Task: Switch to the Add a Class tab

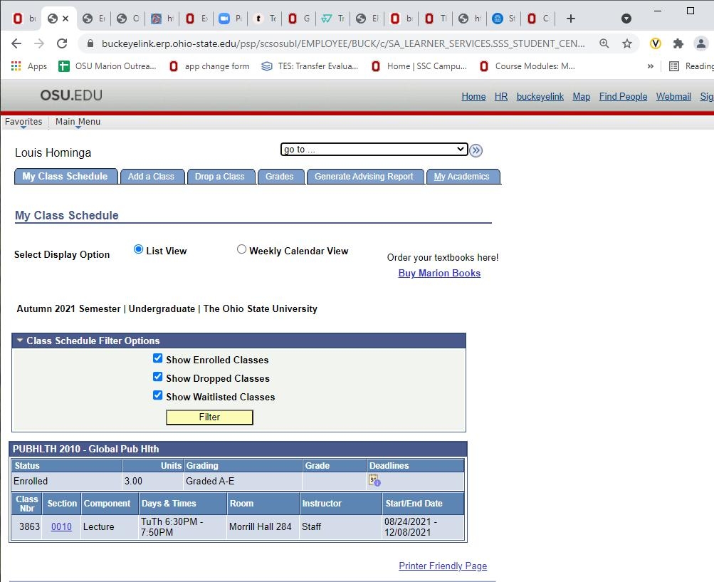Action: coord(151,177)
